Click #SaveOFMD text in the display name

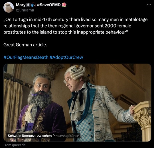49,5
